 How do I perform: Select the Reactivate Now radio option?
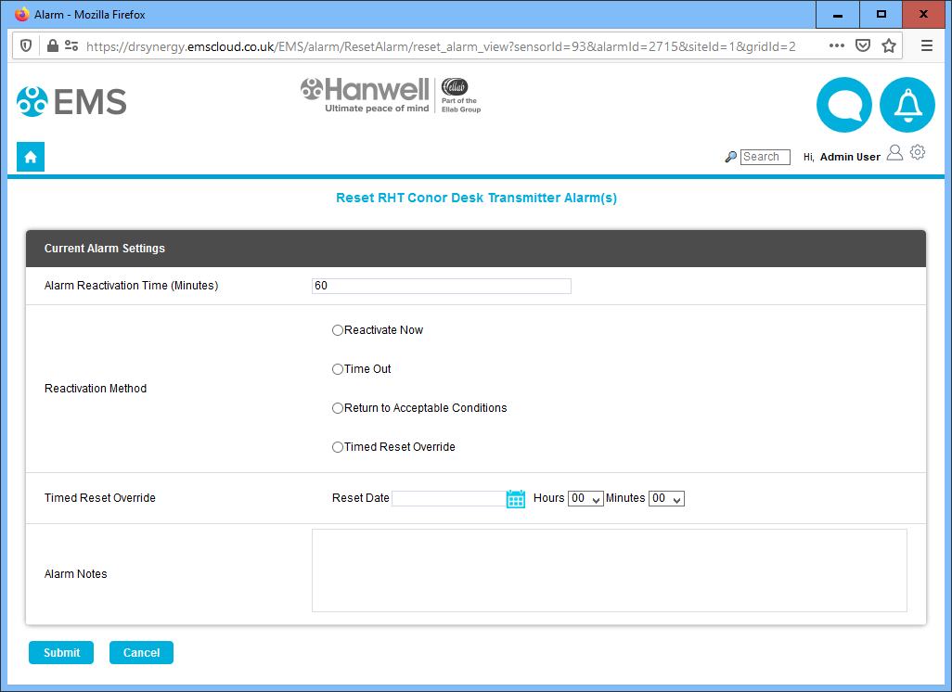tap(338, 330)
